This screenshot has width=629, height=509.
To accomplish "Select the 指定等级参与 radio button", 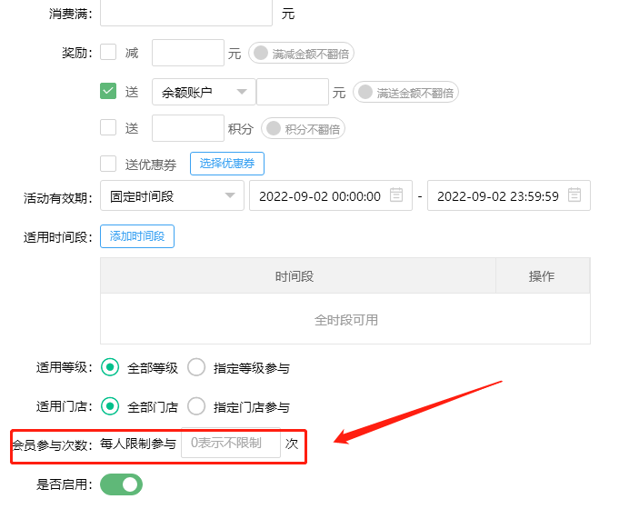I will tap(196, 367).
